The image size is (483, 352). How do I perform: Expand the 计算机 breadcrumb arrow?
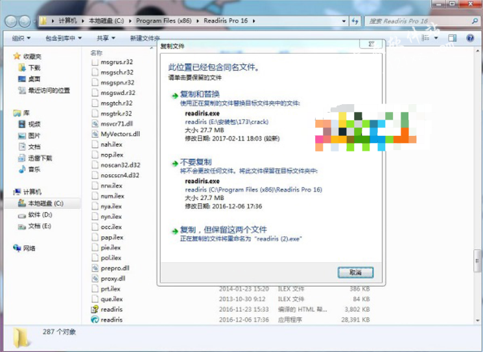[x=83, y=21]
